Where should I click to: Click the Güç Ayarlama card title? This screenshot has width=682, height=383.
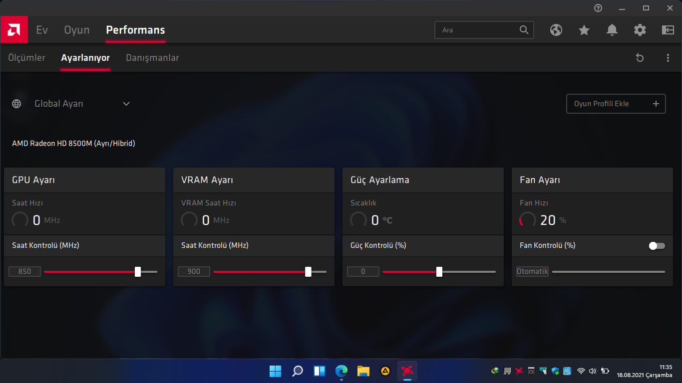[x=380, y=180]
